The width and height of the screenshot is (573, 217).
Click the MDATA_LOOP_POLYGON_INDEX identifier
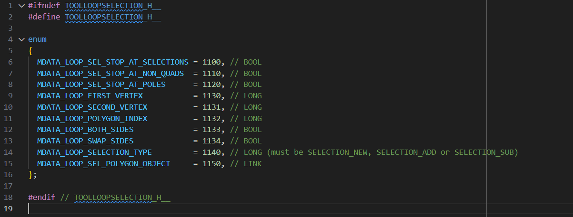pyautogui.click(x=92, y=119)
